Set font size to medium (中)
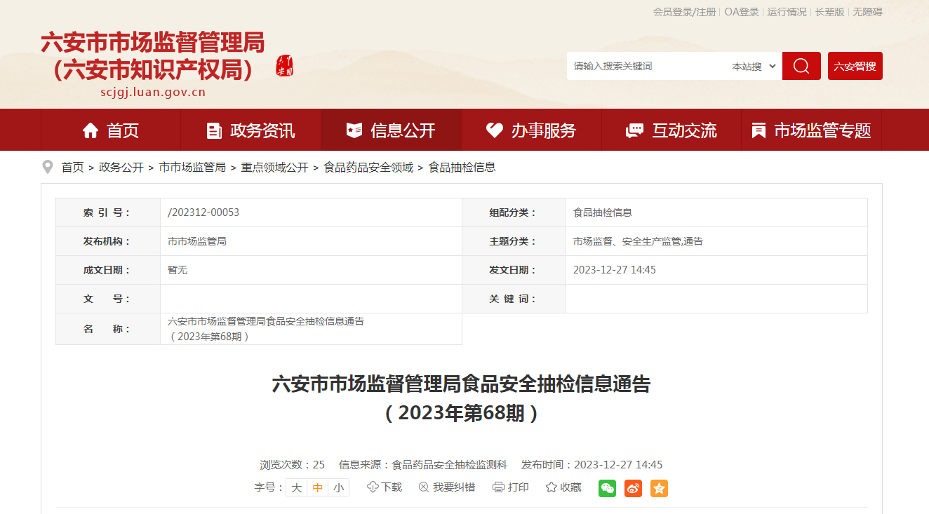929x514 pixels. (x=318, y=488)
